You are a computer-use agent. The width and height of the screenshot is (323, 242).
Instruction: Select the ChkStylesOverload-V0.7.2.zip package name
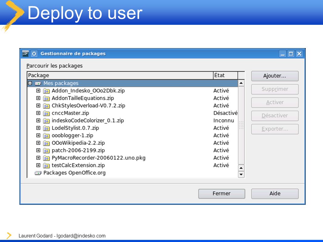(88, 106)
